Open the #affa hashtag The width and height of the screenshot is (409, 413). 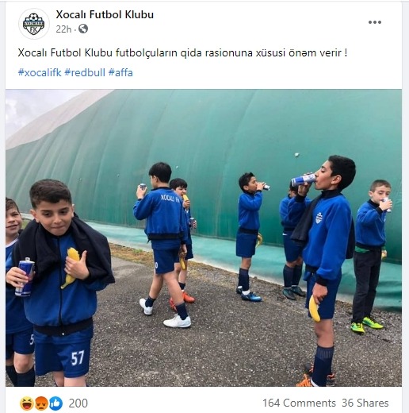(120, 72)
